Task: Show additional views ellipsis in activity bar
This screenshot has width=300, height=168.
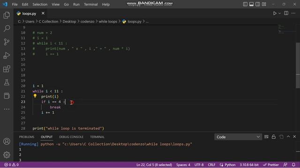Action: 7,109
